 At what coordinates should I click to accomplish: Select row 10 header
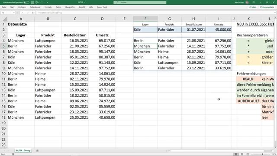[3, 74]
